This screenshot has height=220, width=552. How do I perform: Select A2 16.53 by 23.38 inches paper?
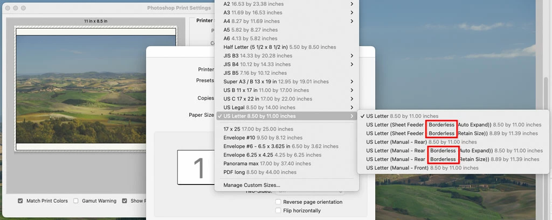point(287,4)
